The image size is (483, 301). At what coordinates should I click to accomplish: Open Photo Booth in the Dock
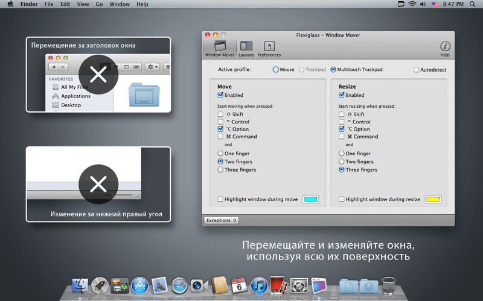coord(279,285)
